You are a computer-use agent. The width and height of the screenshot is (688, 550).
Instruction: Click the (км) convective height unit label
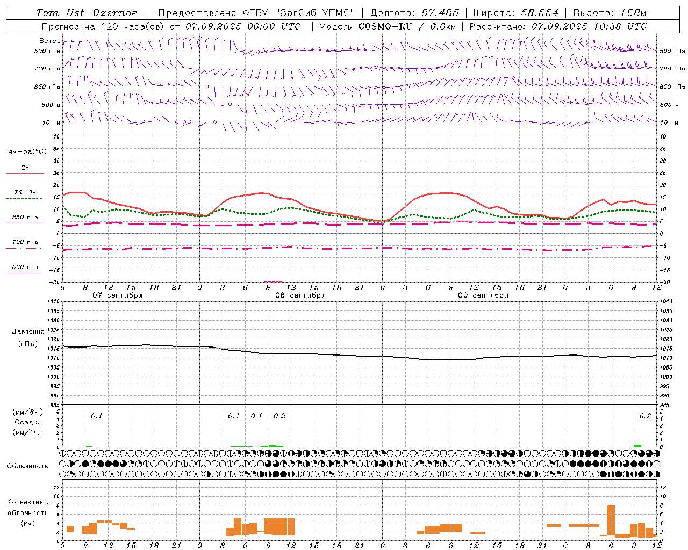(x=28, y=524)
